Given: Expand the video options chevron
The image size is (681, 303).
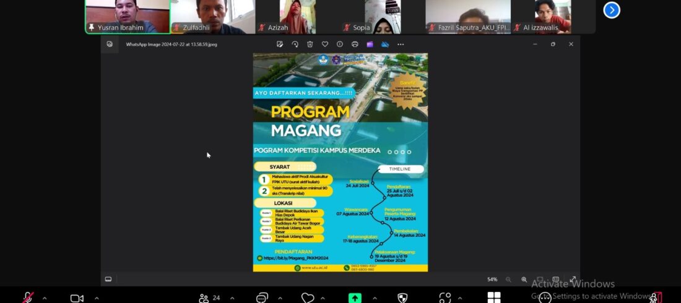Looking at the screenshot, I should [x=97, y=298].
